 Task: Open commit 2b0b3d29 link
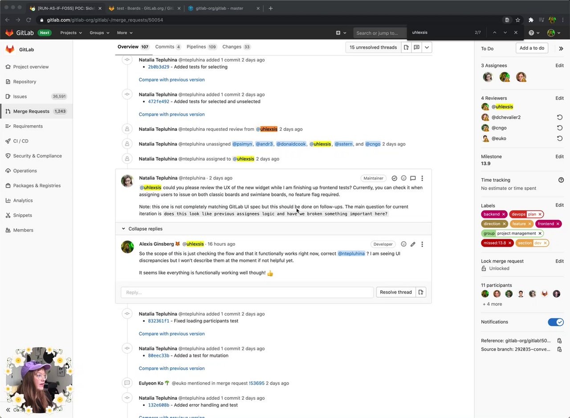[x=159, y=67]
